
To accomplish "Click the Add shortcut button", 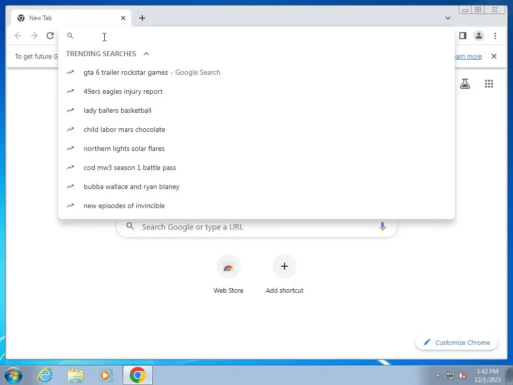I will (x=285, y=274).
